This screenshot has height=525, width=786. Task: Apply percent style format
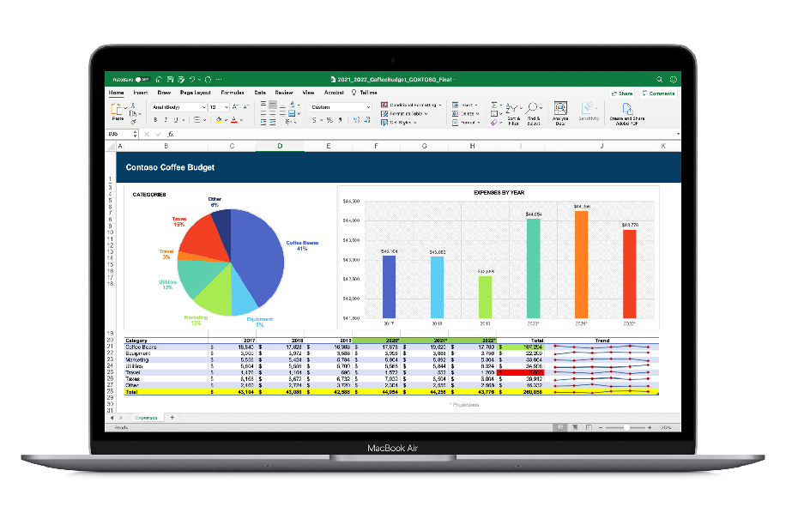tap(330, 120)
